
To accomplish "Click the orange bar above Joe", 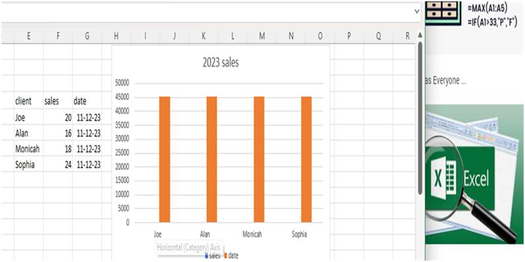I will (164, 160).
